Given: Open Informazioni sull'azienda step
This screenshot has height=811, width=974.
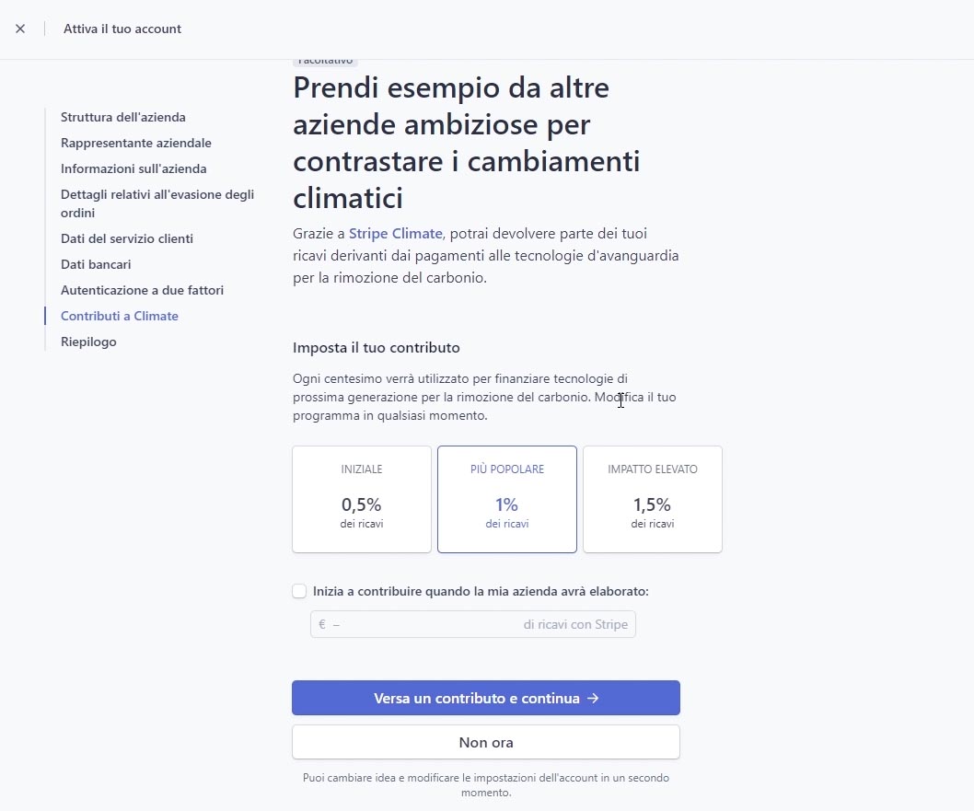Looking at the screenshot, I should (133, 168).
